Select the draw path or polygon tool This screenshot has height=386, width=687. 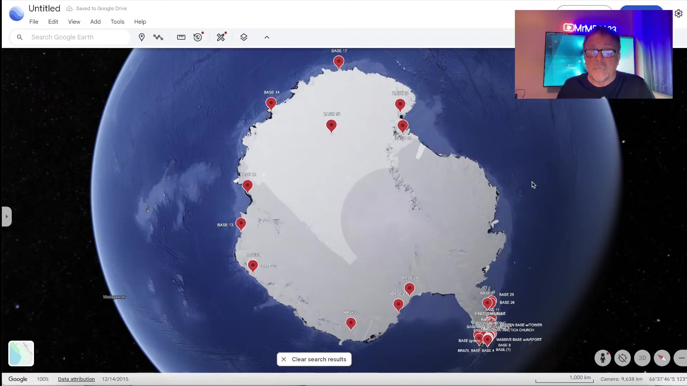[x=158, y=37]
